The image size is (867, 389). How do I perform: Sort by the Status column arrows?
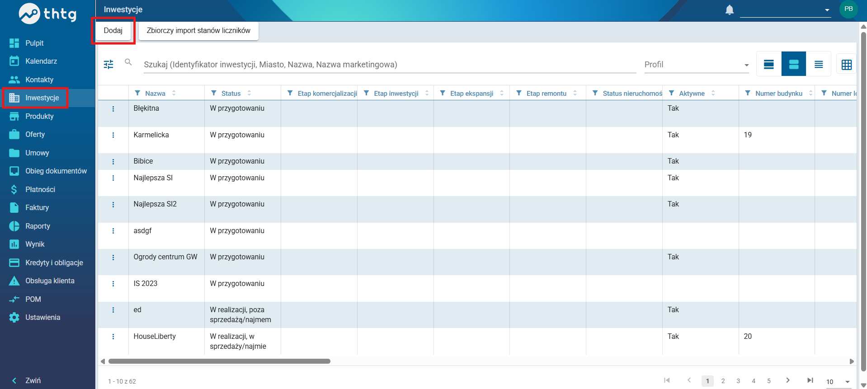coord(249,93)
